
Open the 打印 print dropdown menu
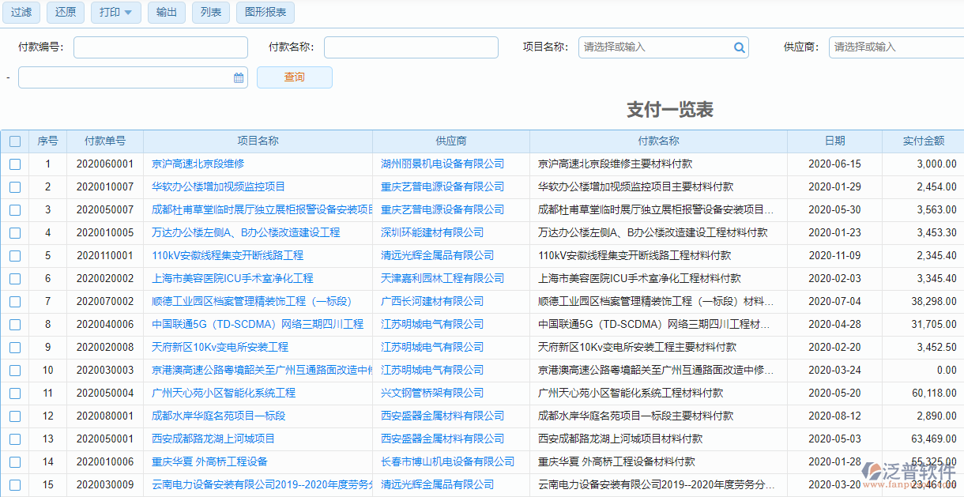click(x=115, y=13)
